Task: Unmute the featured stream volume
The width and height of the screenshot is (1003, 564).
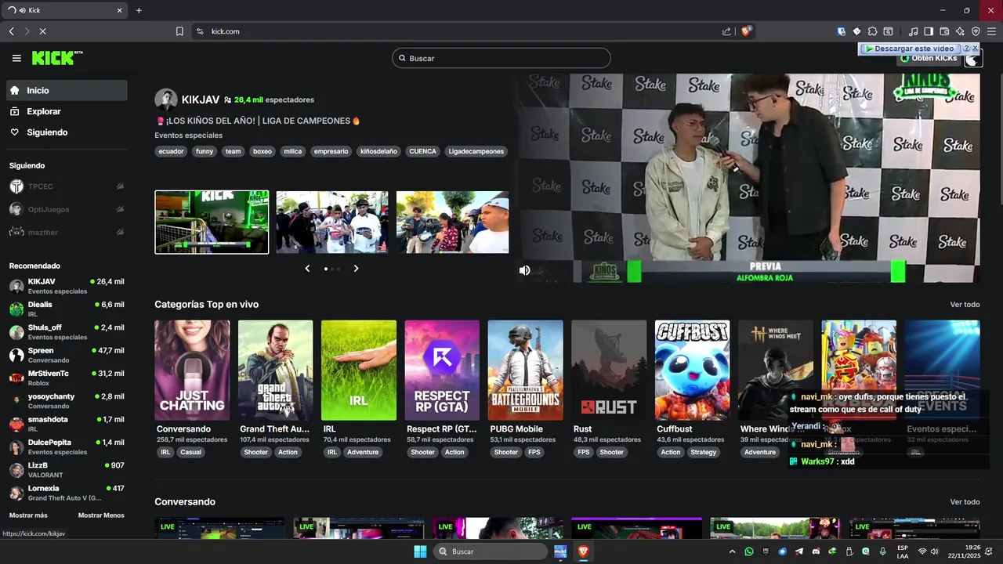Action: coord(525,270)
